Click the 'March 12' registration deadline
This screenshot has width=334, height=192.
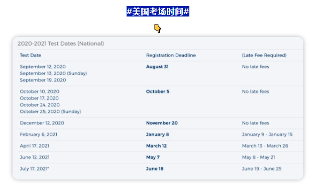156,146
